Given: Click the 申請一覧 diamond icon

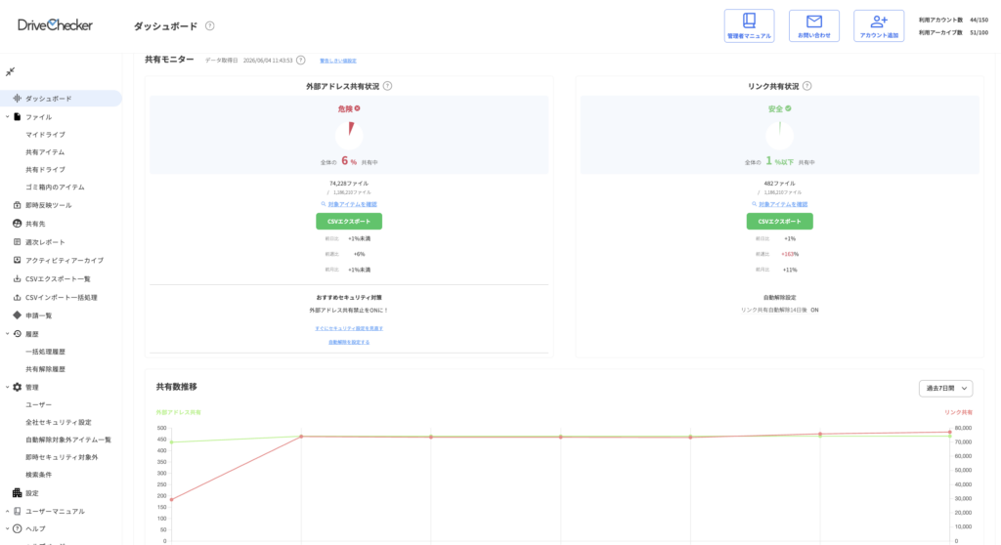Looking at the screenshot, I should [x=18, y=315].
